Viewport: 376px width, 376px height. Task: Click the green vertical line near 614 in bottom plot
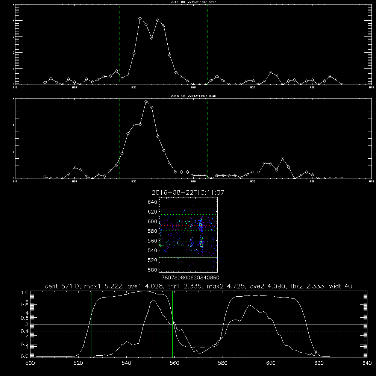click(304, 324)
